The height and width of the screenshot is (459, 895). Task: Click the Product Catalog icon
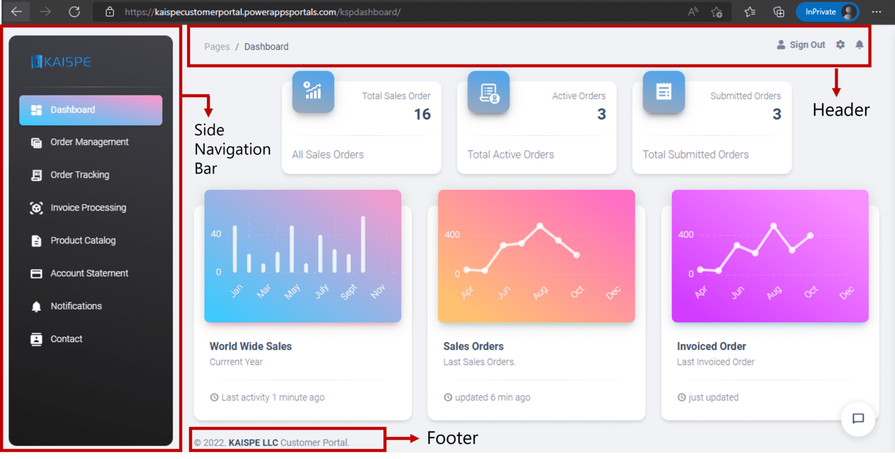coord(36,240)
